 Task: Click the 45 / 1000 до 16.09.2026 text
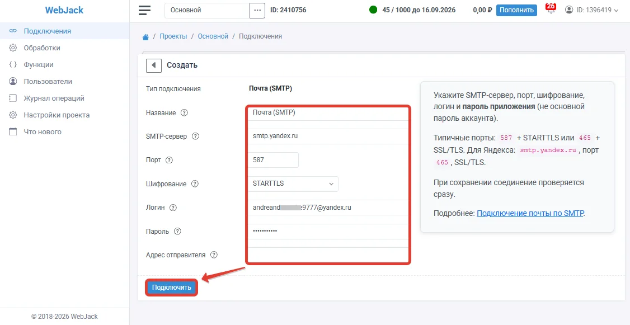click(x=419, y=10)
